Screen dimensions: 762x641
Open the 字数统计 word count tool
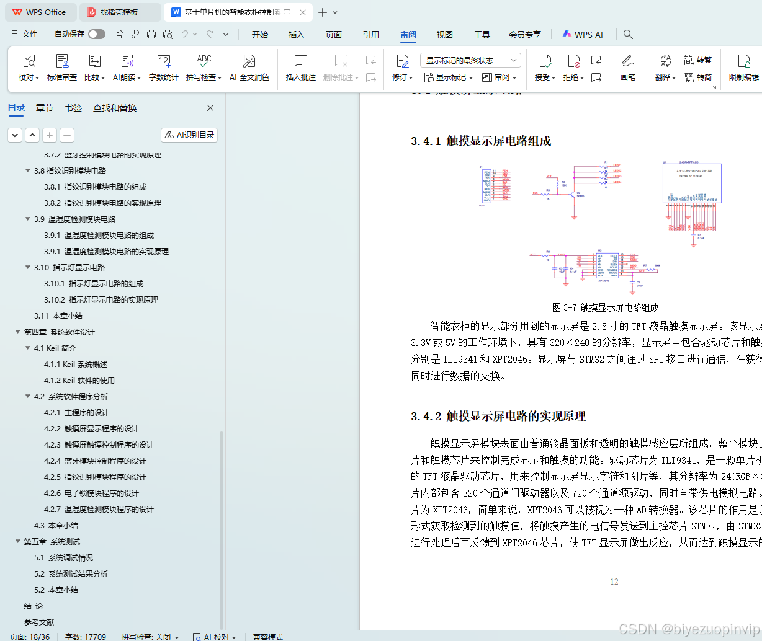163,68
